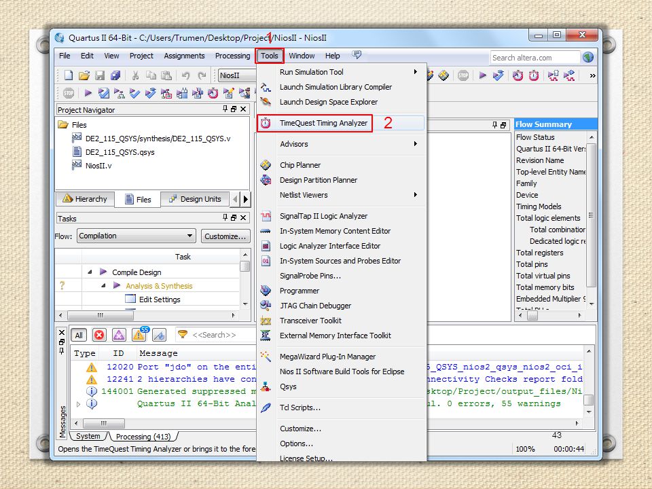Show more toolbar buttons with the chevron

(x=592, y=75)
